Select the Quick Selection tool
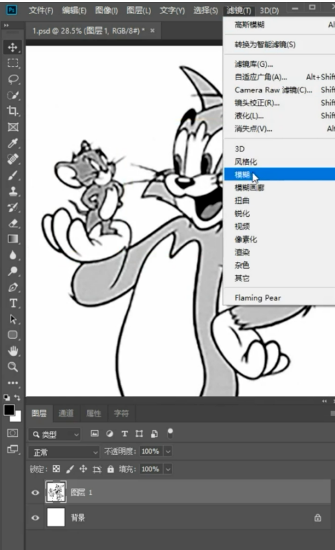335x550 pixels. pyautogui.click(x=13, y=95)
